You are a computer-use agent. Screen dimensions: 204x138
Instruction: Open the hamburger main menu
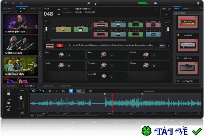point(6,3)
